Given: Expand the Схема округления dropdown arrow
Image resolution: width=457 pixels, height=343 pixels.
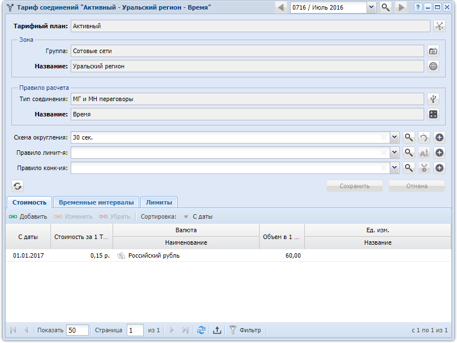Looking at the screenshot, I should point(394,137).
